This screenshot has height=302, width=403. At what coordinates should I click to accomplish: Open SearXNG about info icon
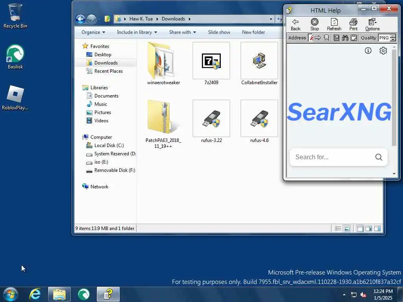coord(368,51)
